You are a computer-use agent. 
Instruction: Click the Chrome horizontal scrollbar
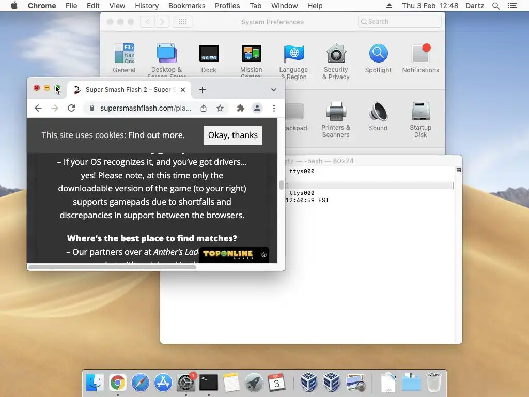[112, 267]
